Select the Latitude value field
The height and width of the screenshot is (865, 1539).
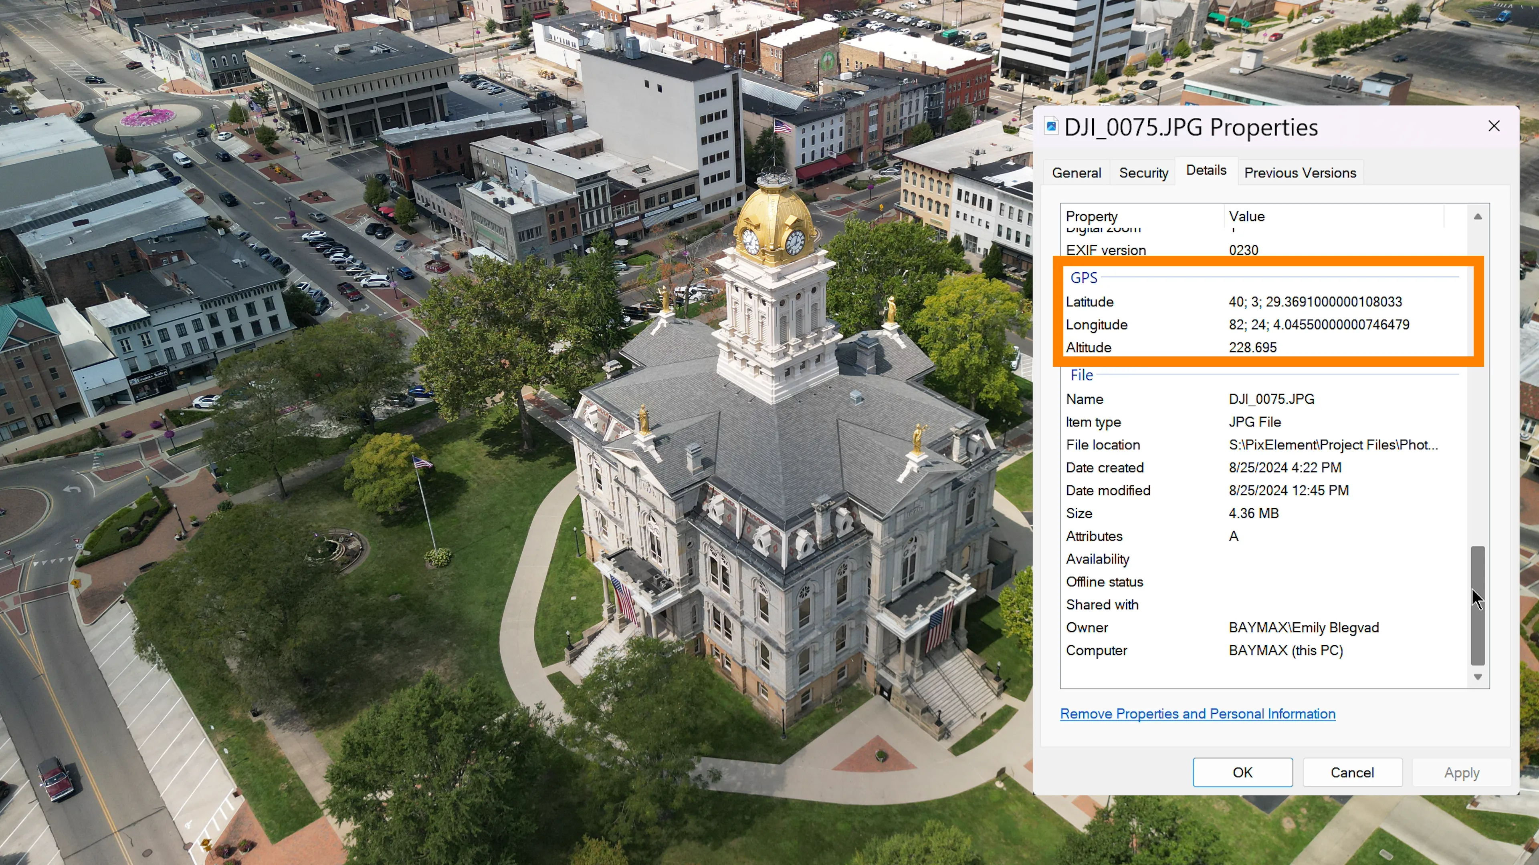click(1315, 302)
